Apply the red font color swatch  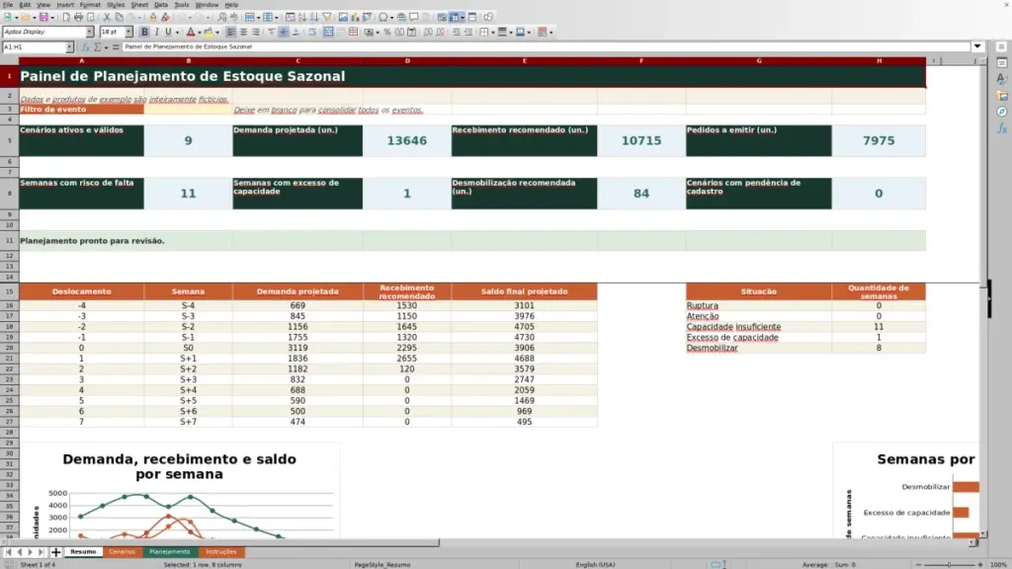pyautogui.click(x=191, y=33)
